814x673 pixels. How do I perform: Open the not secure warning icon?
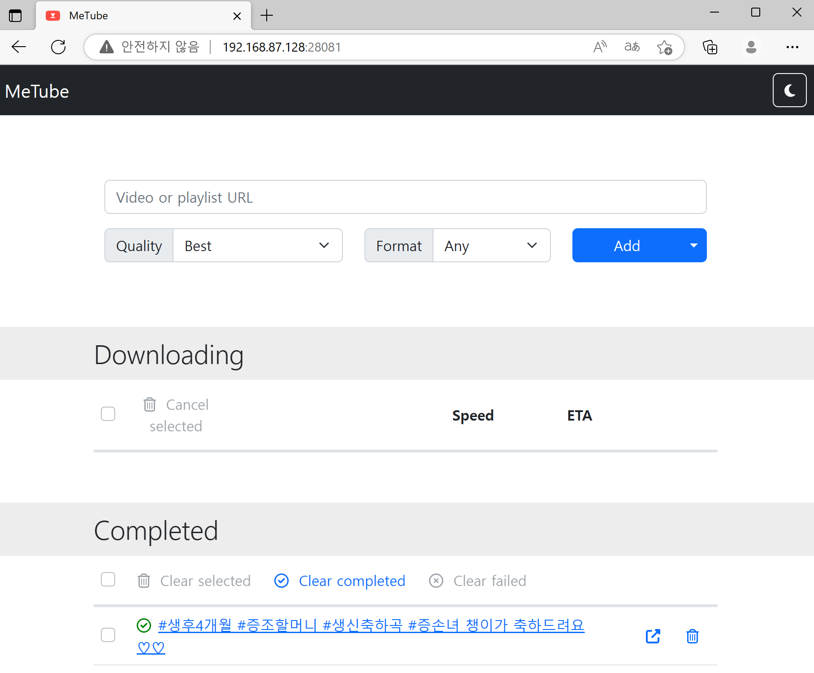pyautogui.click(x=107, y=47)
